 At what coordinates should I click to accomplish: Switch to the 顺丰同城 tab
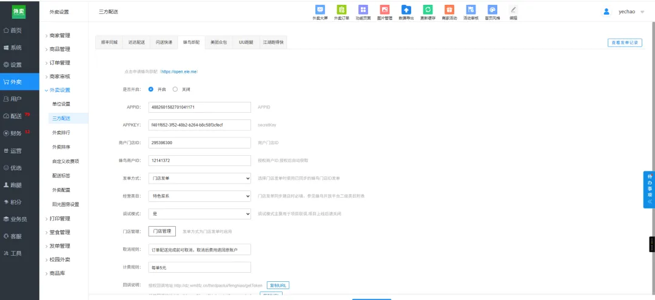(109, 42)
